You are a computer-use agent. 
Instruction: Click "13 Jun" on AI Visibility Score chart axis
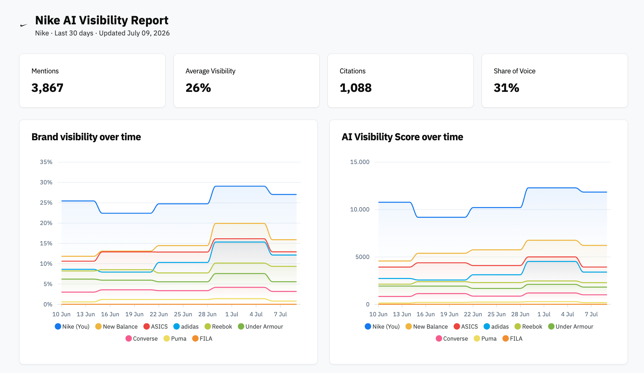(402, 314)
